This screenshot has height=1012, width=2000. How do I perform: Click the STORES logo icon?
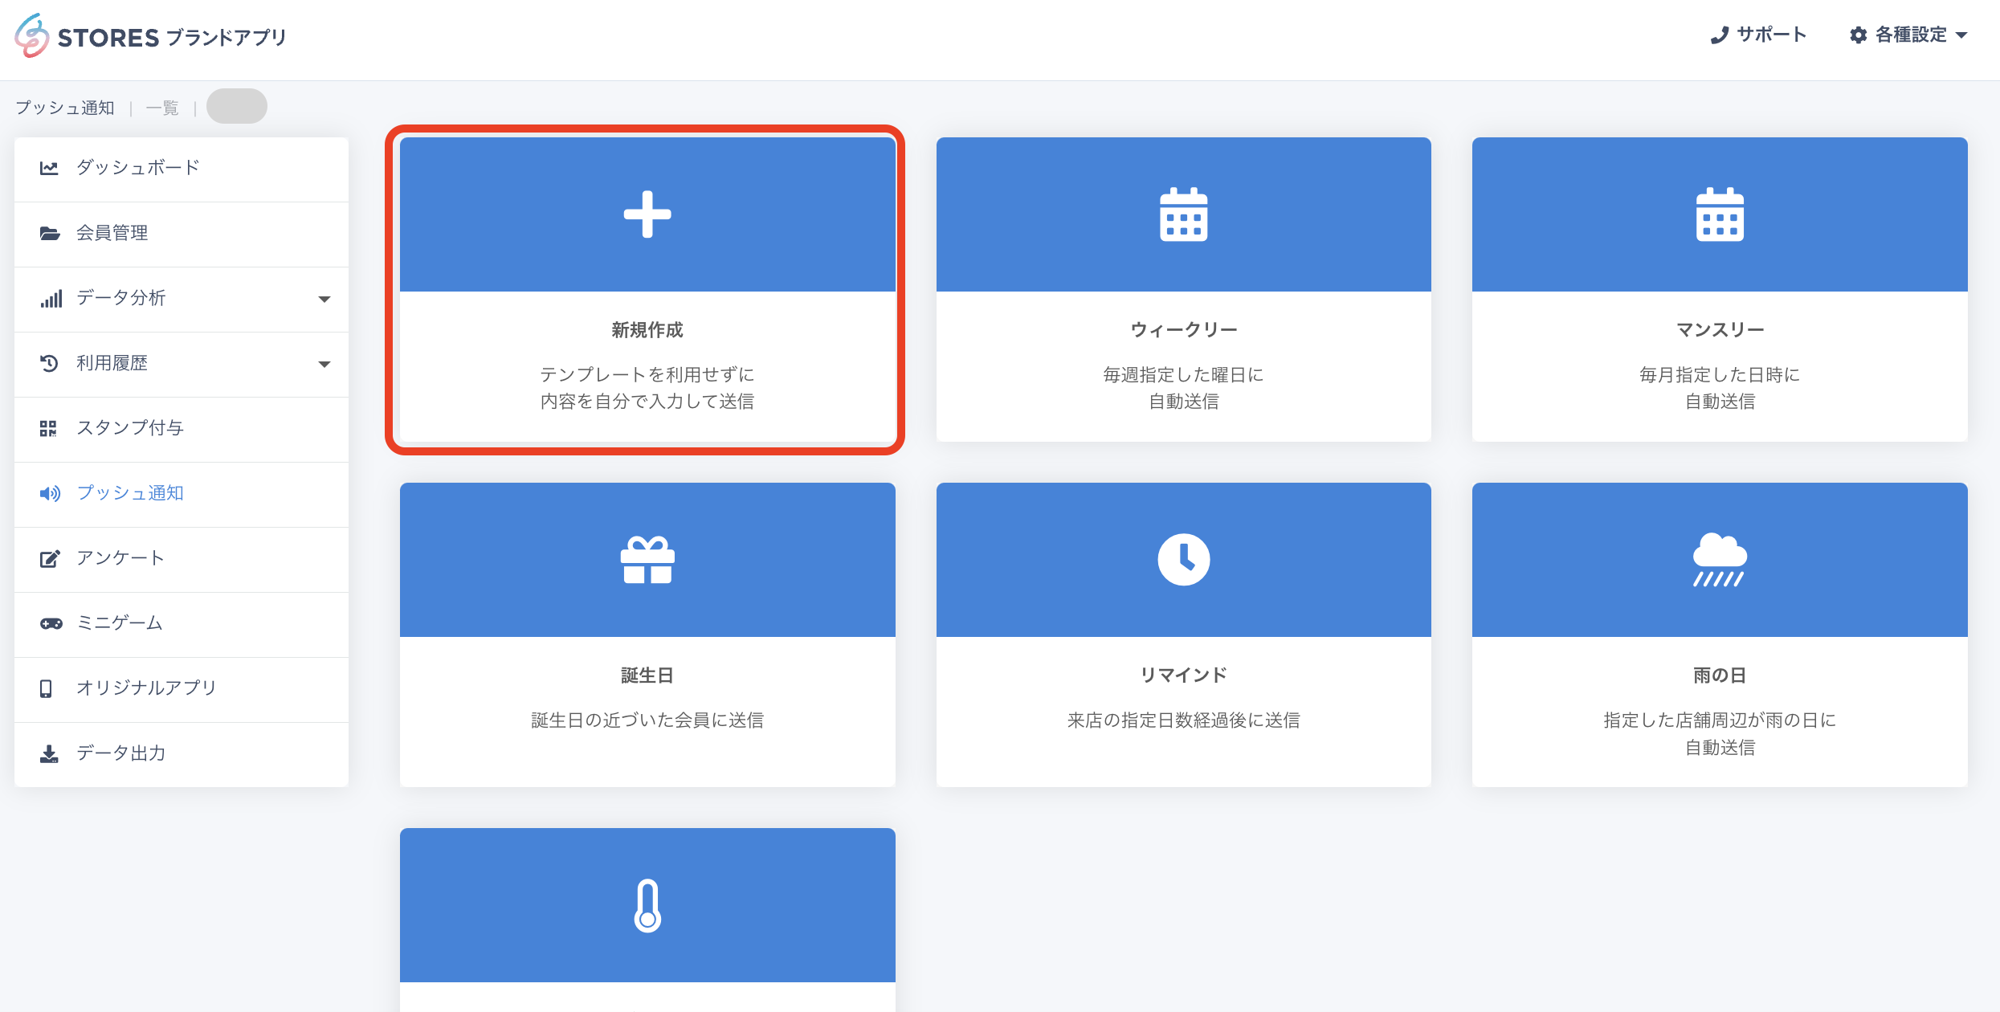(32, 36)
